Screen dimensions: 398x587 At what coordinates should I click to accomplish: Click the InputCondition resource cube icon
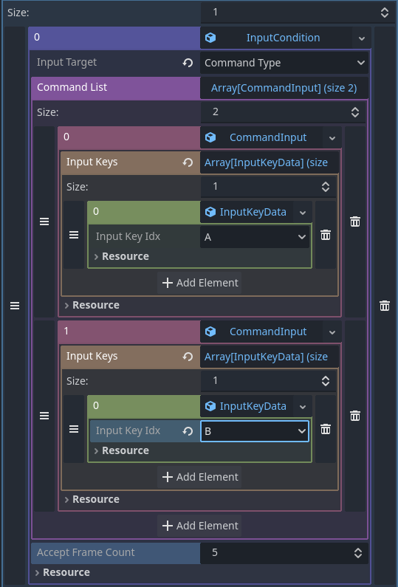tap(210, 38)
